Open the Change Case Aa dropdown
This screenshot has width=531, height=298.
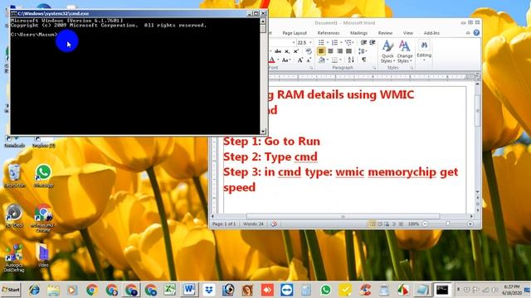286,60
